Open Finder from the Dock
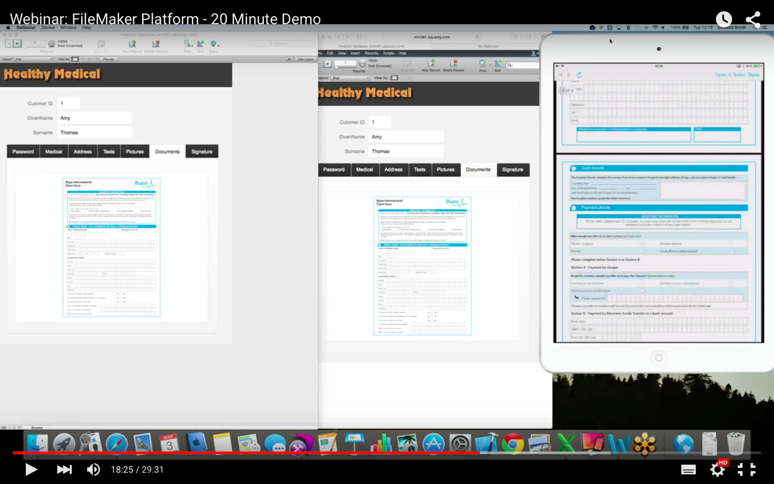The image size is (774, 484). tap(38, 444)
